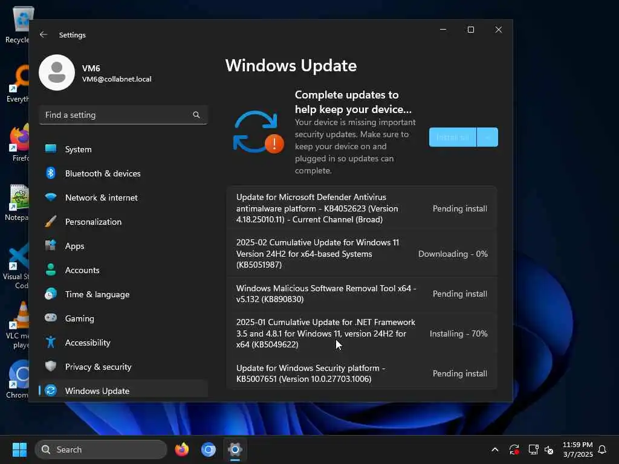
Task: Select the KB5051987 cumulative update row
Action: point(361,253)
